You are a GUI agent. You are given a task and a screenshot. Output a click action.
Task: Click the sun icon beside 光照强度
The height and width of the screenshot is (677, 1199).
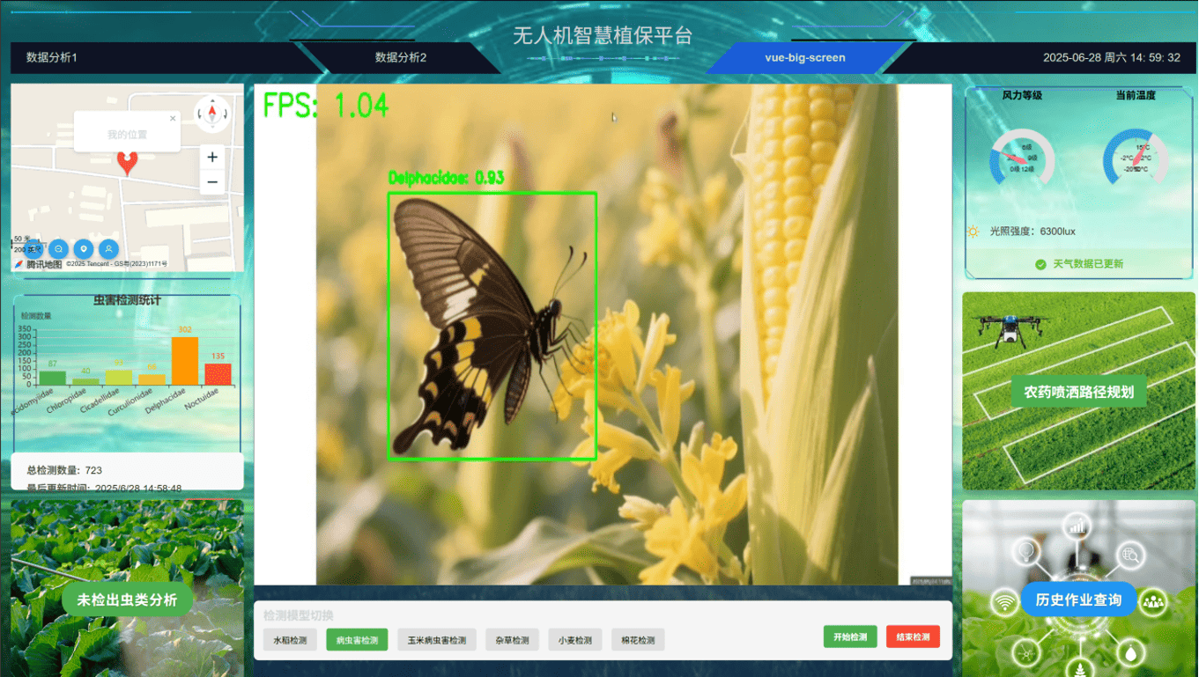pos(973,232)
